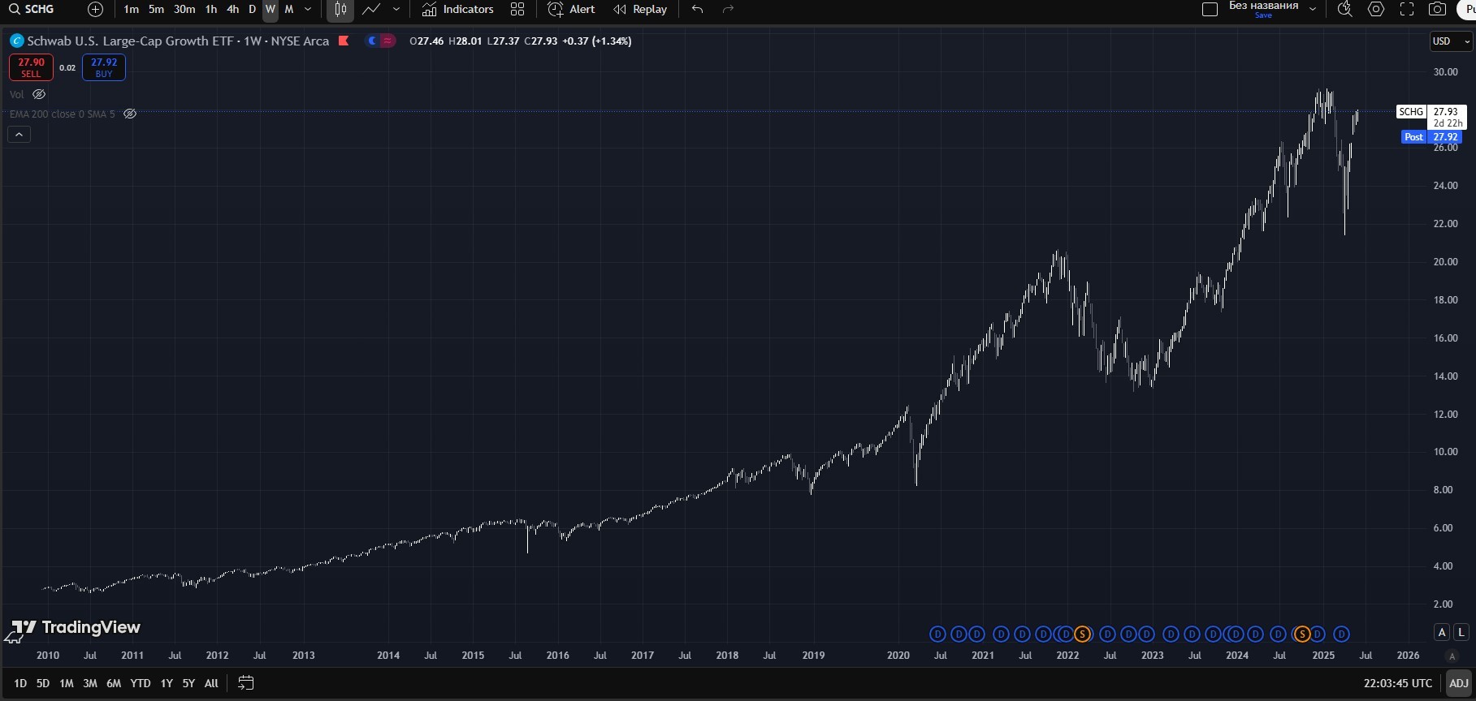Click the undo arrow

pos(697,9)
